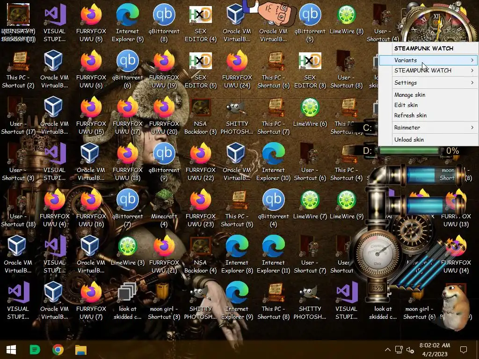
Task: Select qBittorrent (8) desktop icon
Action: coord(164,23)
